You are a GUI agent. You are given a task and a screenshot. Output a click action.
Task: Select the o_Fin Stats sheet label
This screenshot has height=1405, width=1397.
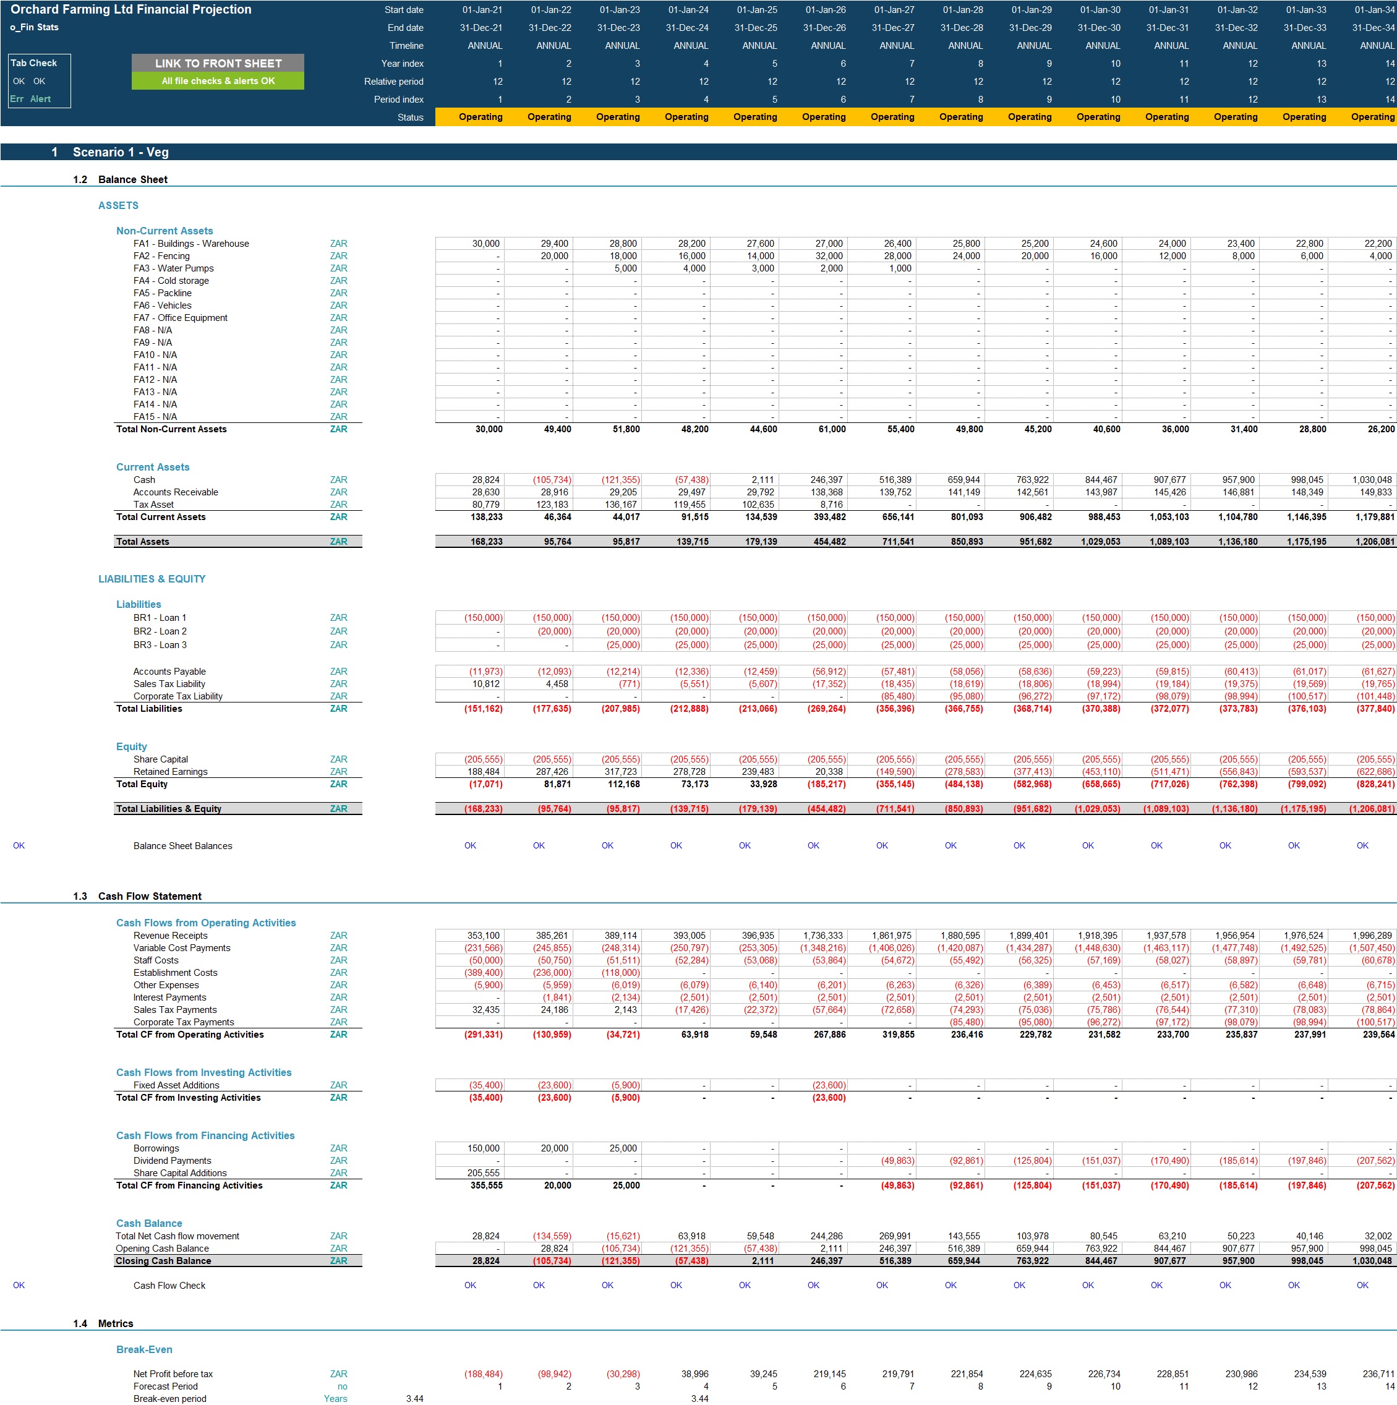[x=34, y=28]
